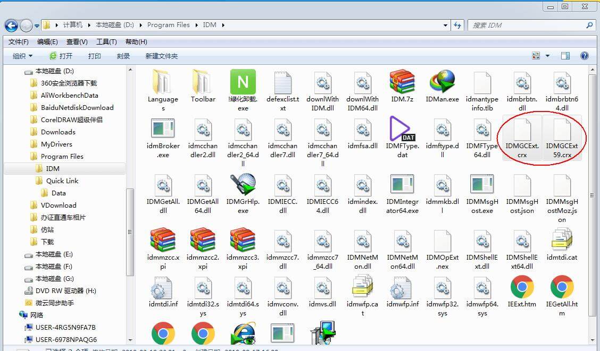Click the navigation pane scrollbar
The height and width of the screenshot is (351, 600).
coord(130,232)
